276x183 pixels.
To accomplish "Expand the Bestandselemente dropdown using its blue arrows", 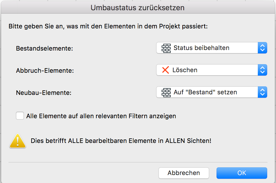I will coord(262,48).
